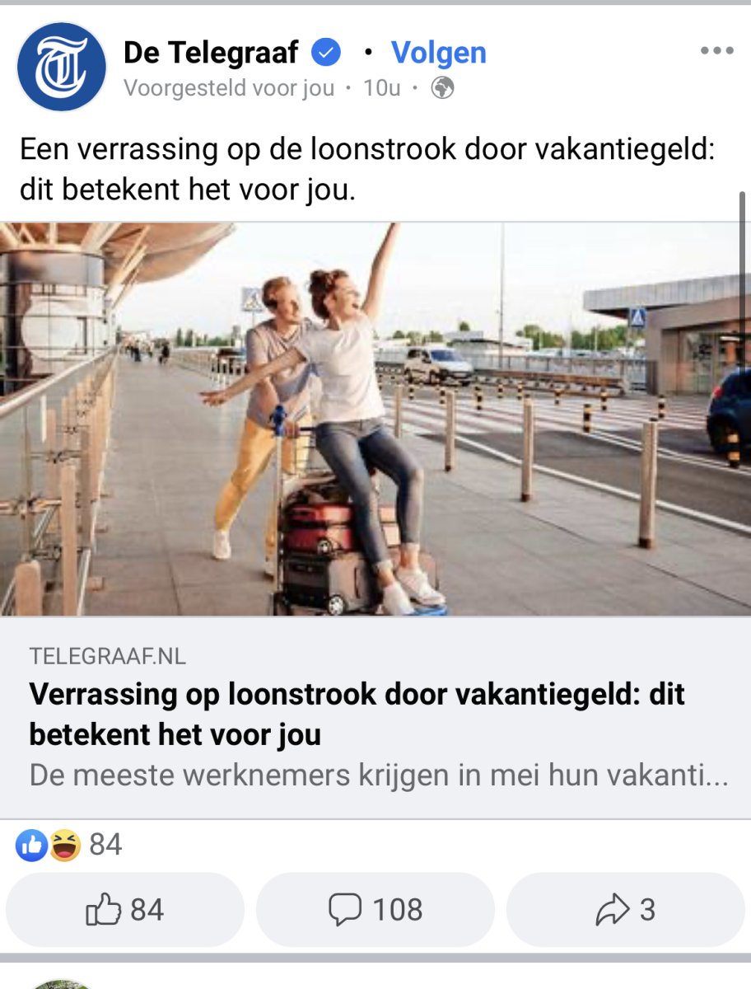Click the vertical scrollbar on right edge

click(x=743, y=280)
